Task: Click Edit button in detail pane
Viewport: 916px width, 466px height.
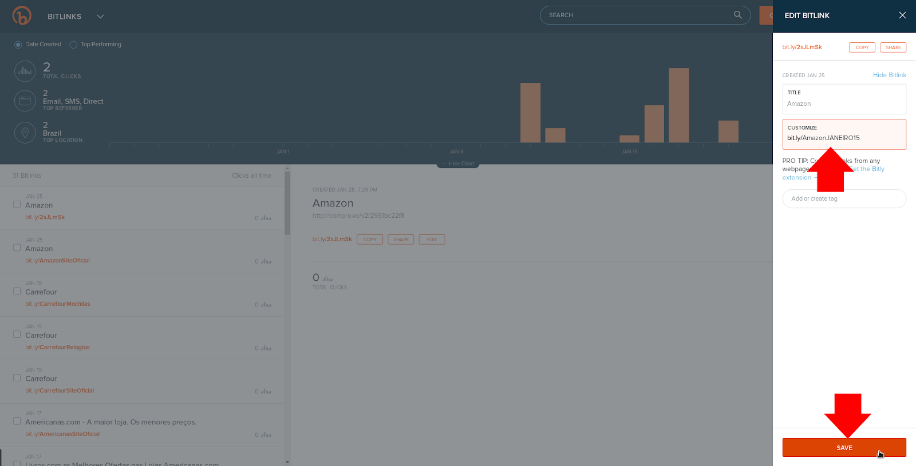Action: (x=432, y=240)
